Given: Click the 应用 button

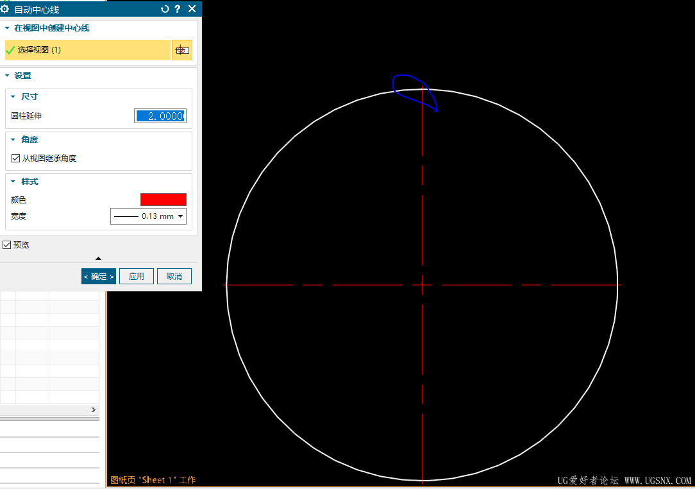Looking at the screenshot, I should click(137, 277).
